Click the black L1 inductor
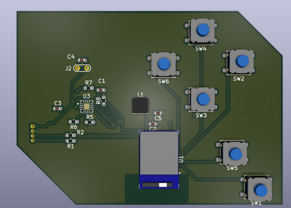Image resolution: width=291 pixels, height=208 pixels. pyautogui.click(x=140, y=105)
